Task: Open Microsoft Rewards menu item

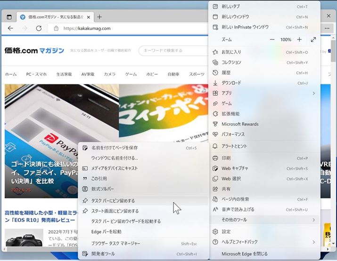Action: 264,124
